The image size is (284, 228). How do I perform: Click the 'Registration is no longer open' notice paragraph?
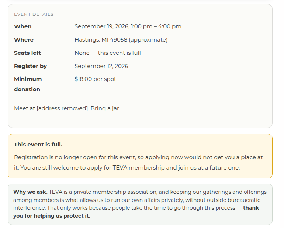click(138, 163)
